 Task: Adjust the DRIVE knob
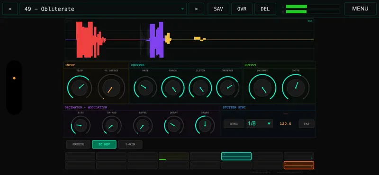click(296, 87)
